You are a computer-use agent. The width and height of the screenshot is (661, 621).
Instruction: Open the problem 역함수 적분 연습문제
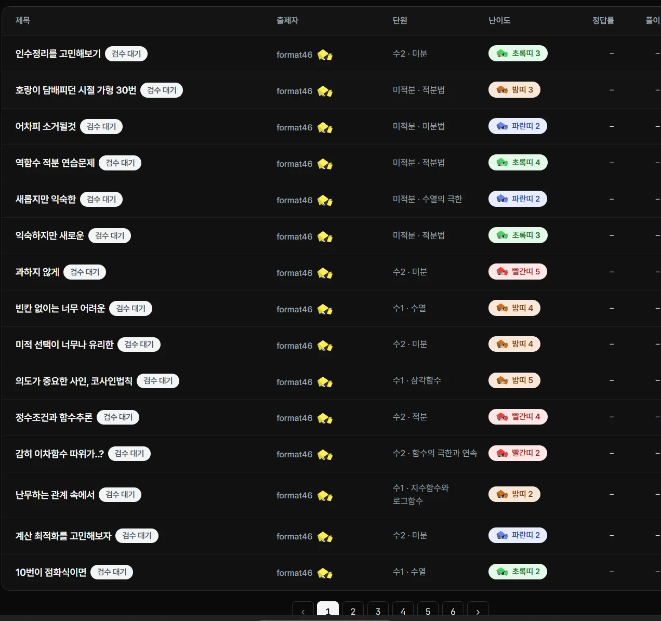[x=55, y=163]
